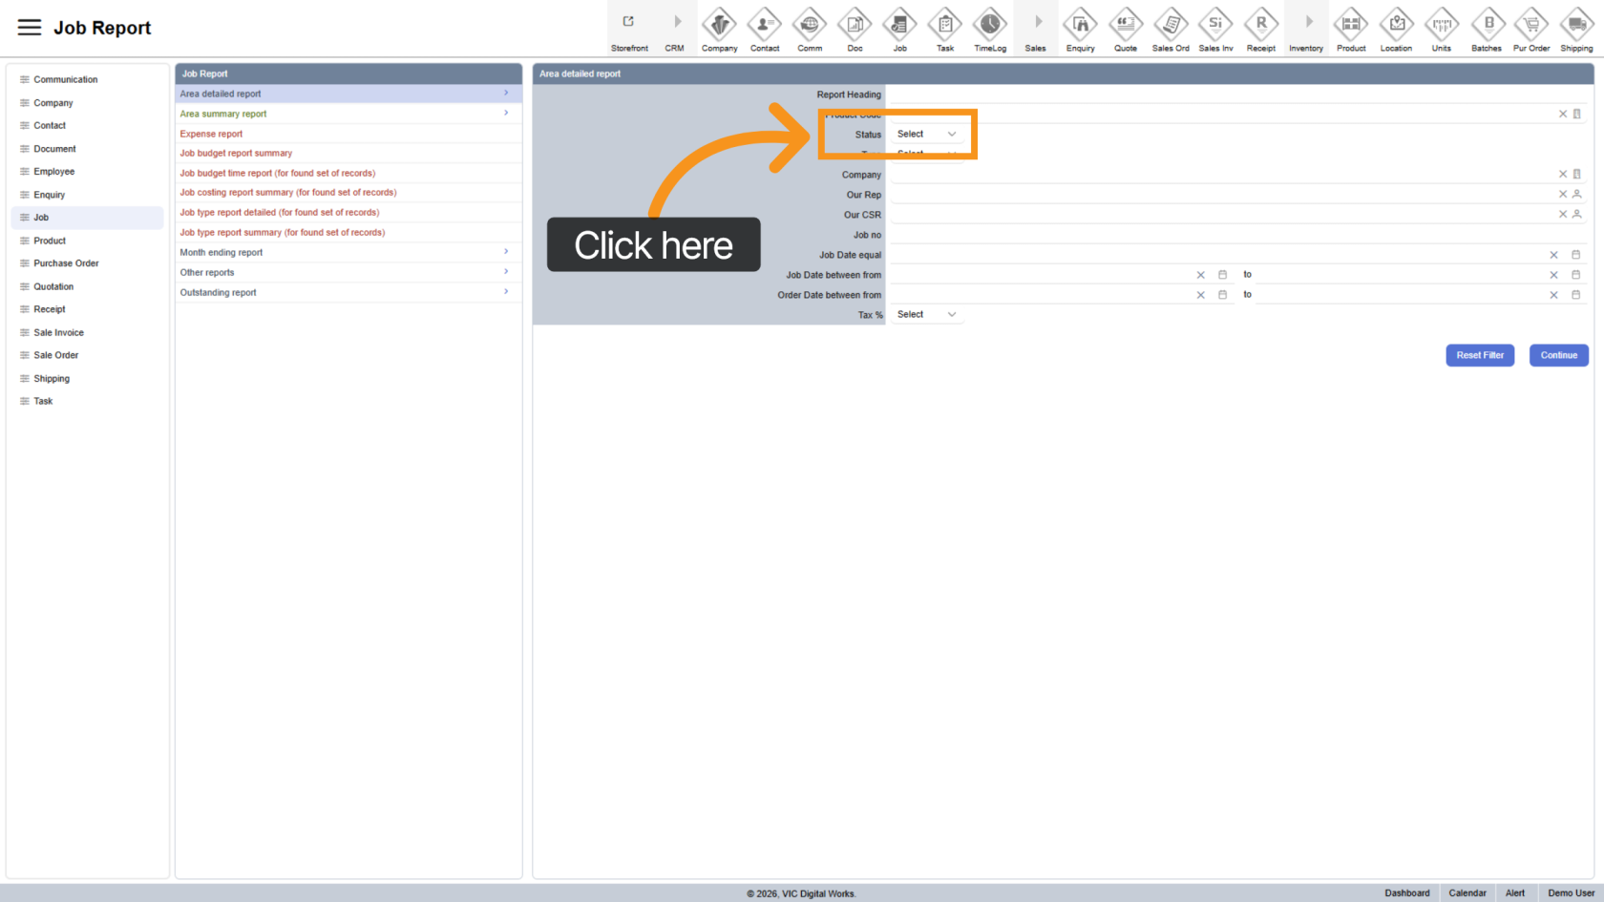The width and height of the screenshot is (1604, 902).
Task: Click the TimeLog clock icon
Action: 990,25
